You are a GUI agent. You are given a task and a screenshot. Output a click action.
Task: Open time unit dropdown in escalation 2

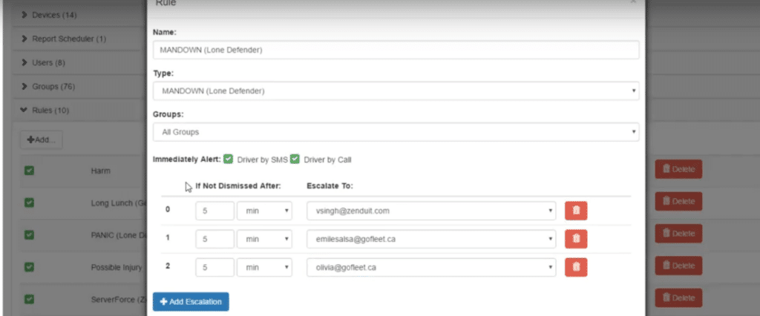tap(265, 267)
